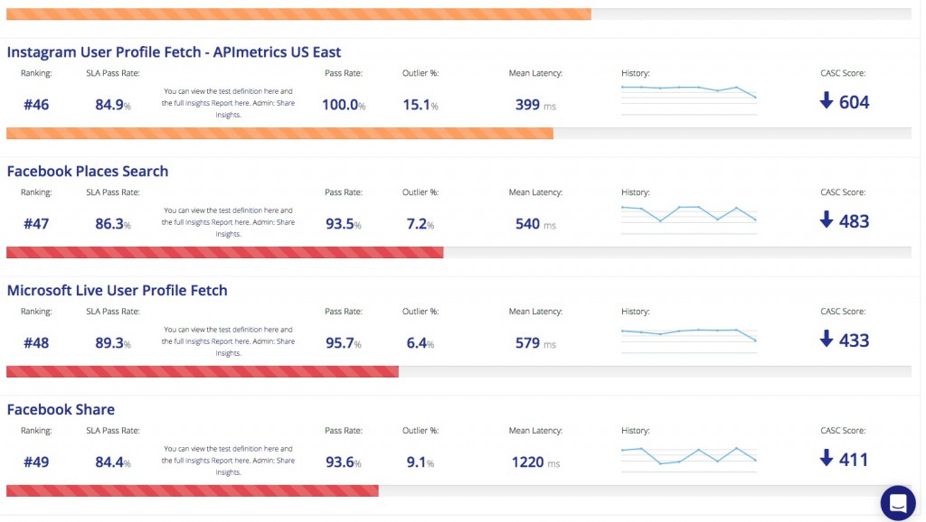
Task: Click outlier value 9.1%
Action: [x=420, y=462]
